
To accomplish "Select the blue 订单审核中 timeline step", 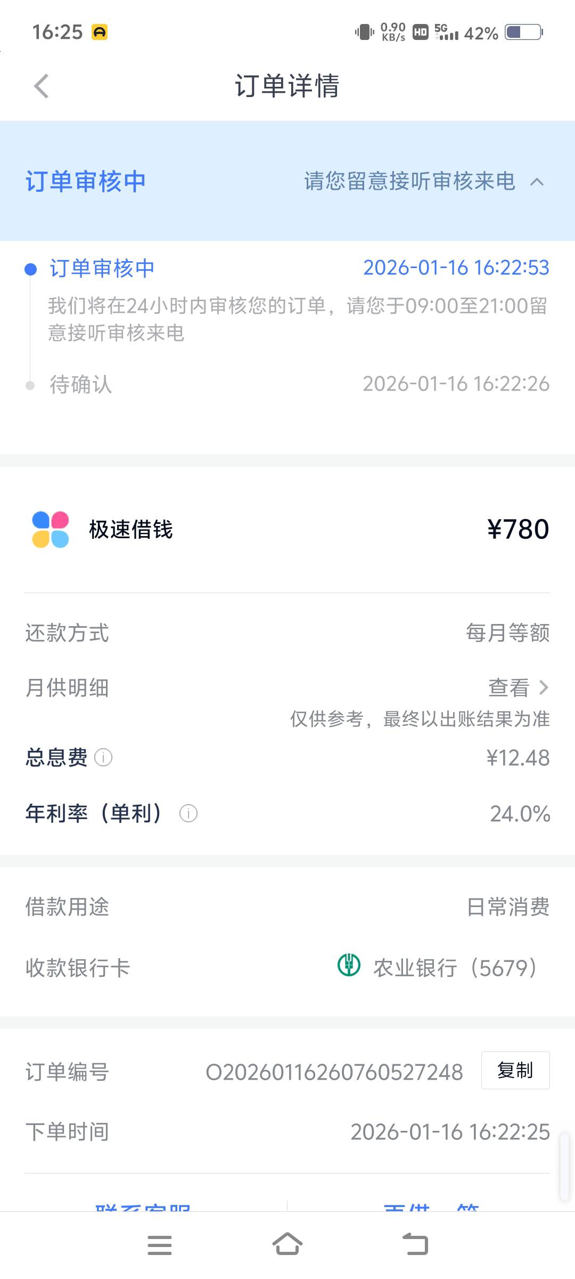I will click(x=102, y=268).
